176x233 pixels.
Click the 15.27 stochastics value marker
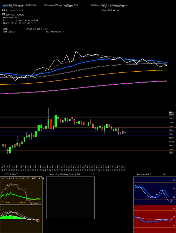tap(171, 201)
